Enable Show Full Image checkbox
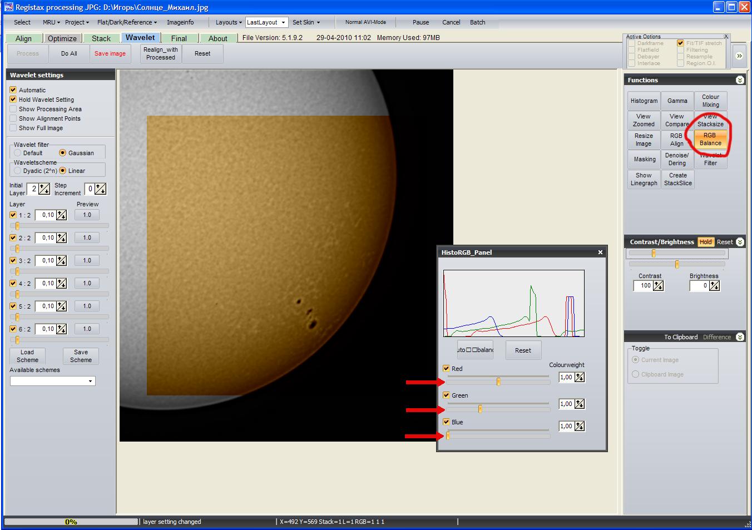Screen dimensions: 752x530 coord(13,128)
